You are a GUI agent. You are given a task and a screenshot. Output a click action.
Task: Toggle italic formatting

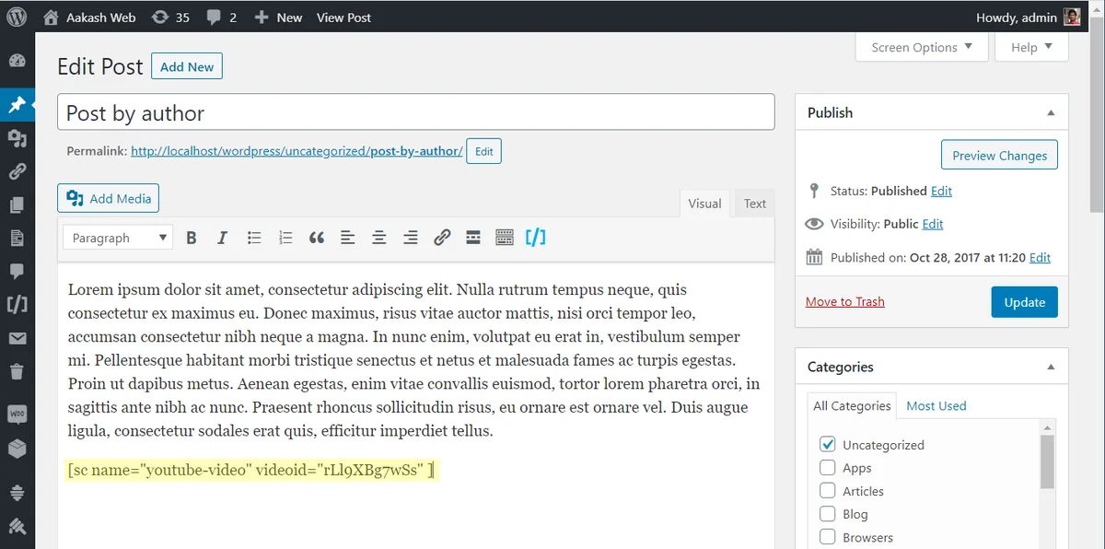[x=222, y=238]
